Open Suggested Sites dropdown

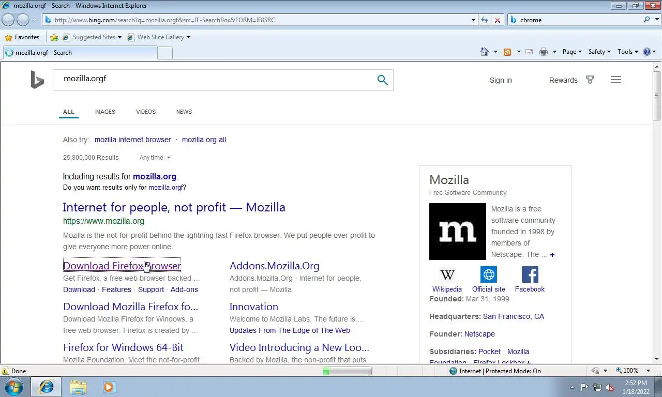tap(119, 37)
